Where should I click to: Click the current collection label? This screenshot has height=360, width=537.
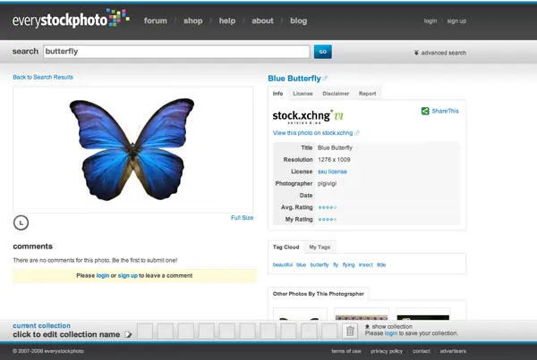click(x=41, y=326)
